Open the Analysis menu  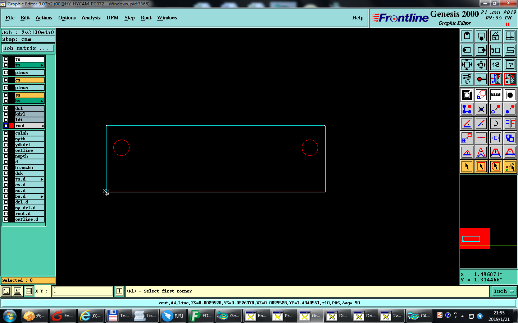pyautogui.click(x=91, y=18)
